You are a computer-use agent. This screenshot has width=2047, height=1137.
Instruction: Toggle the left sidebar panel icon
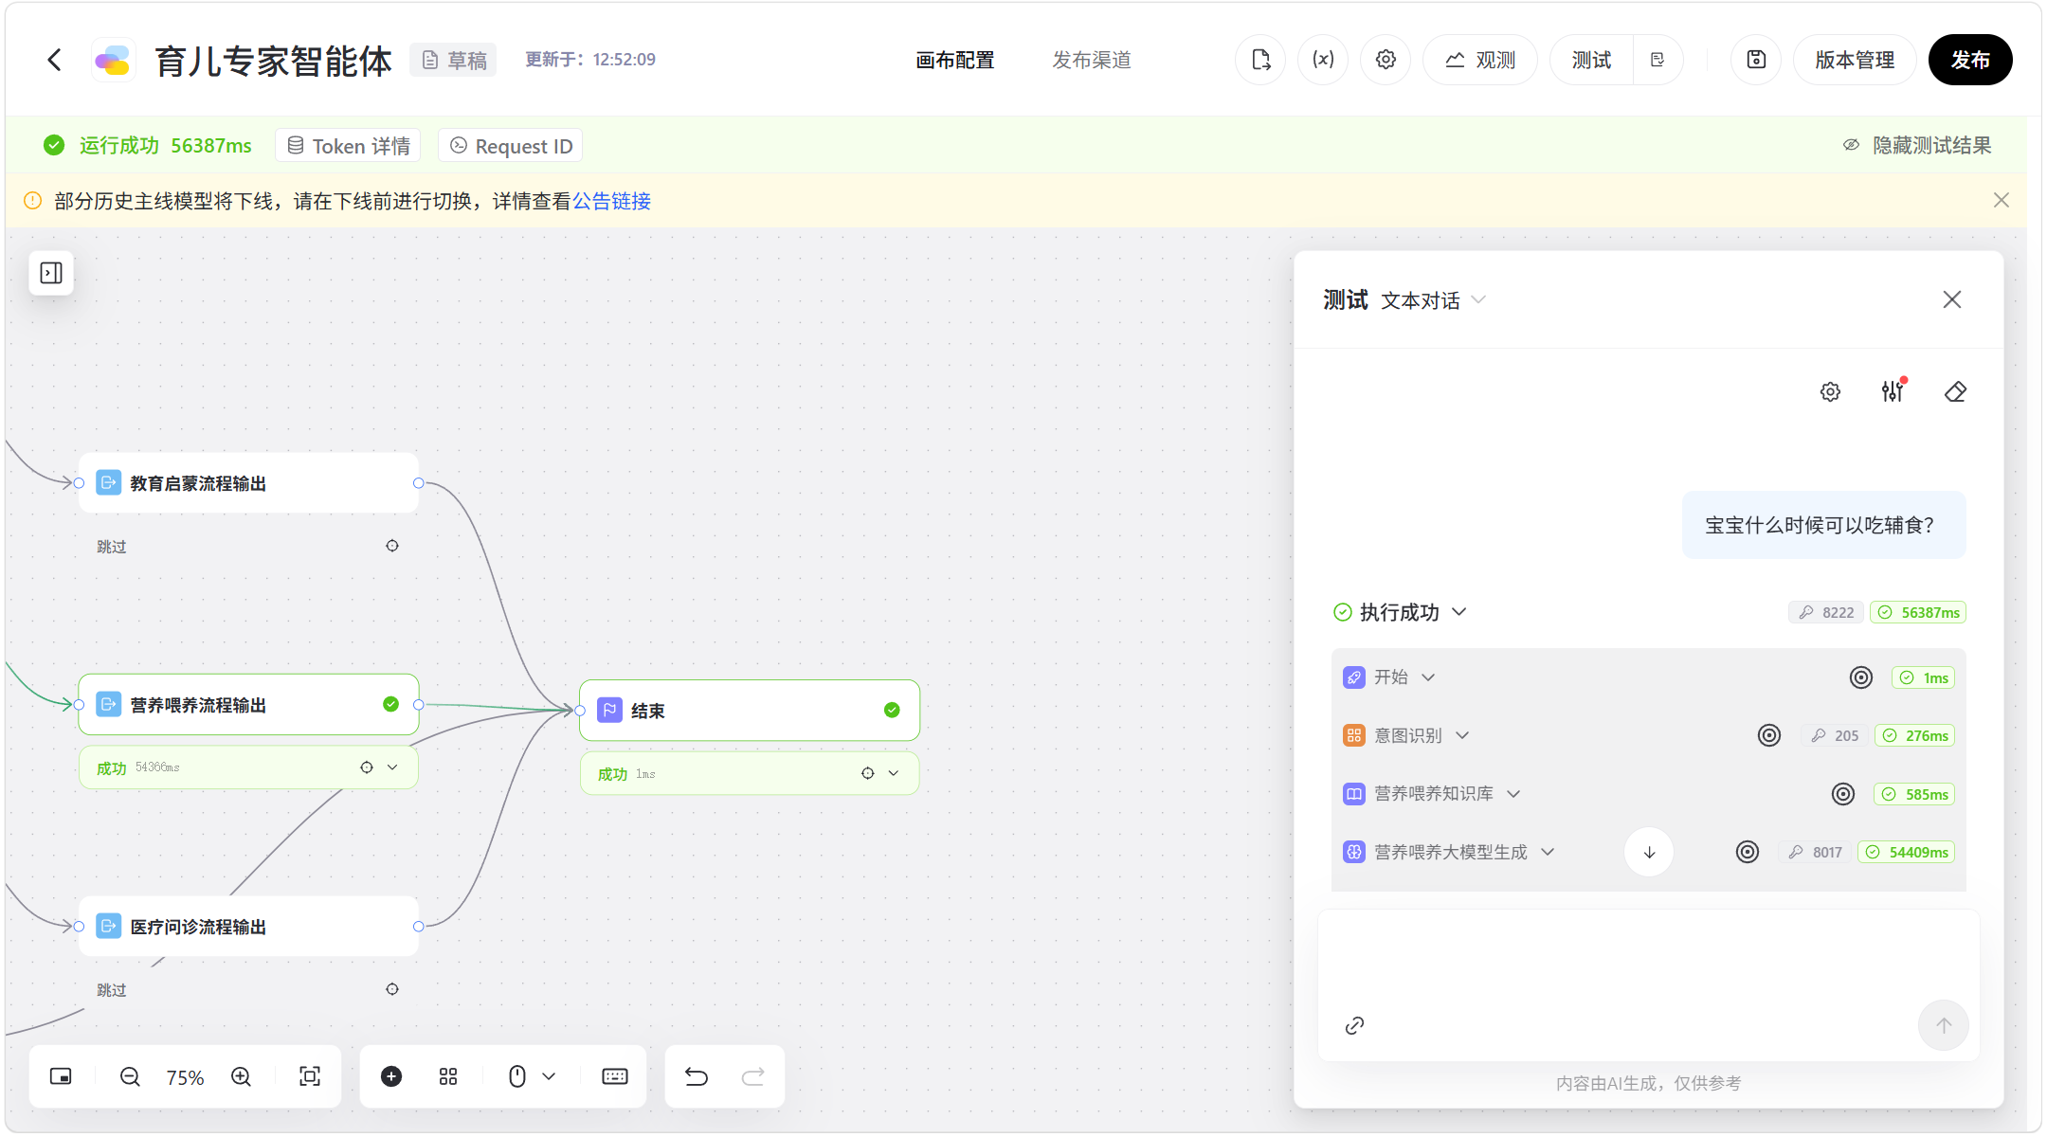tap(51, 273)
